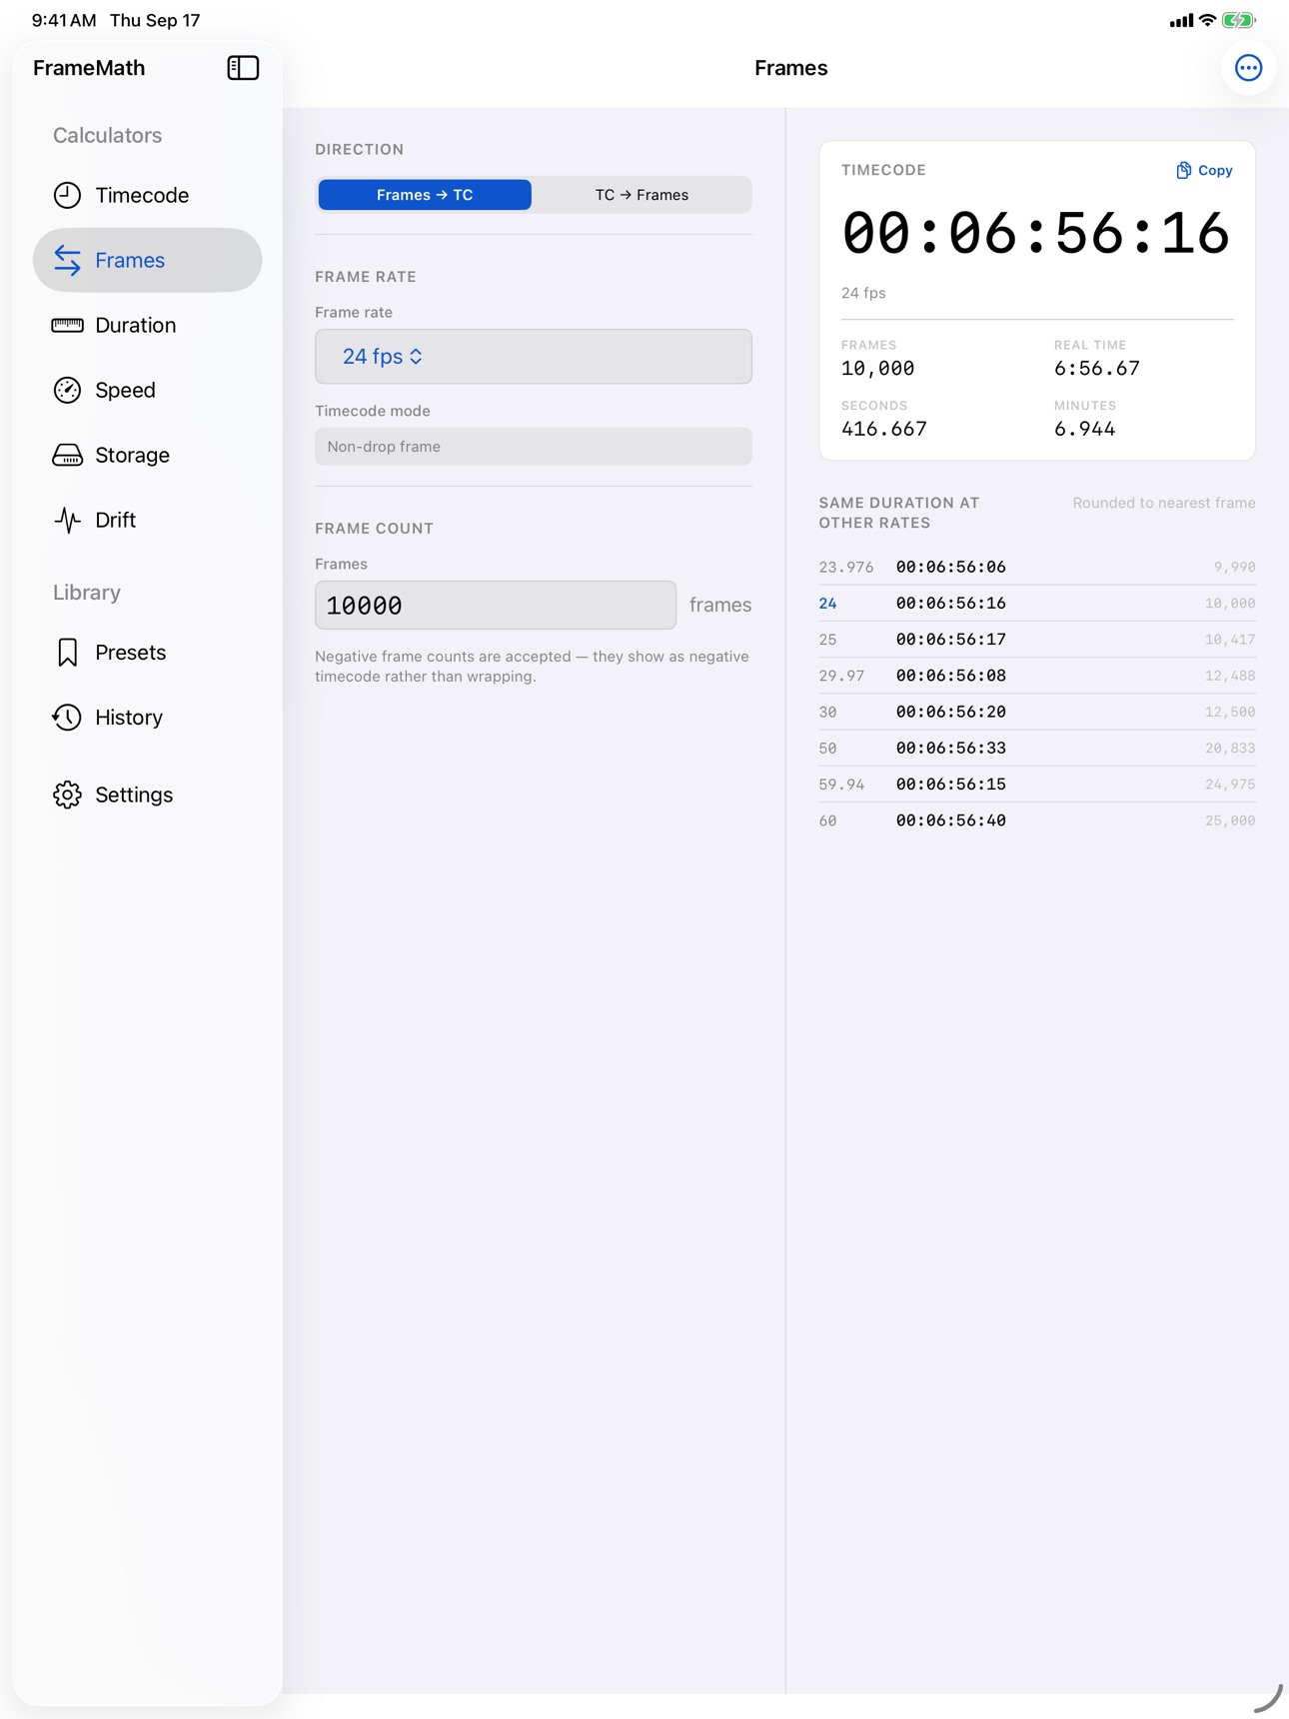Screen dimensions: 1289x1719
Task: Open the Timecode calculator
Action: tap(148, 195)
